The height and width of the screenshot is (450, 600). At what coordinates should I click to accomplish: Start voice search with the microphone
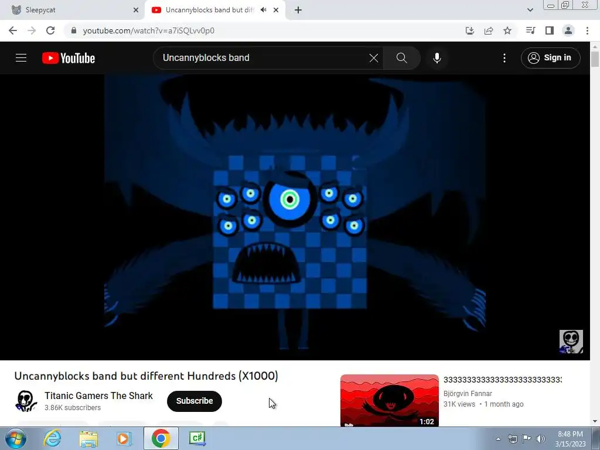[x=437, y=58]
